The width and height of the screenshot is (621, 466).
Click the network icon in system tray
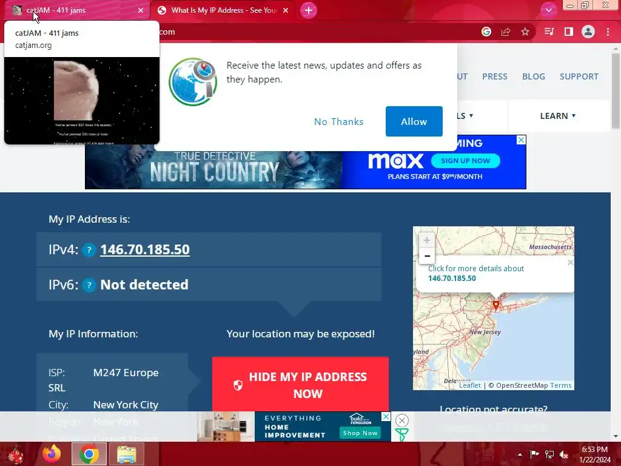[x=549, y=454]
